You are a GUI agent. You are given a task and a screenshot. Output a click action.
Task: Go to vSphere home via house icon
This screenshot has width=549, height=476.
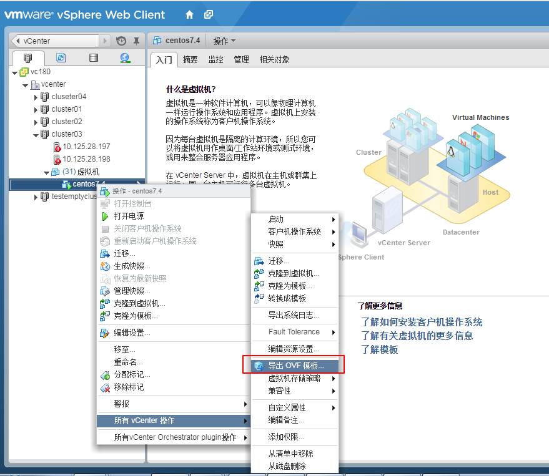(189, 15)
